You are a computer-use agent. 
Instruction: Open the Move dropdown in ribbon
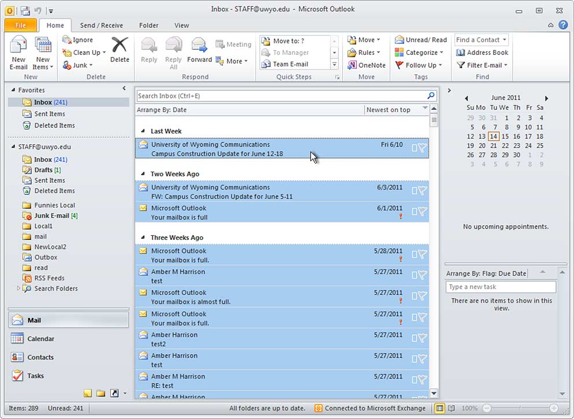(x=364, y=39)
